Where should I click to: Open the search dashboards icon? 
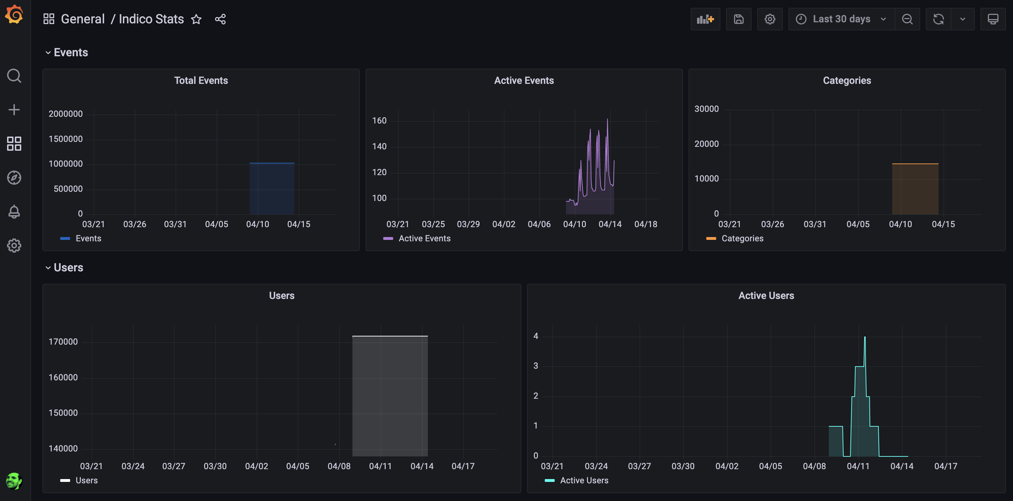pos(14,75)
